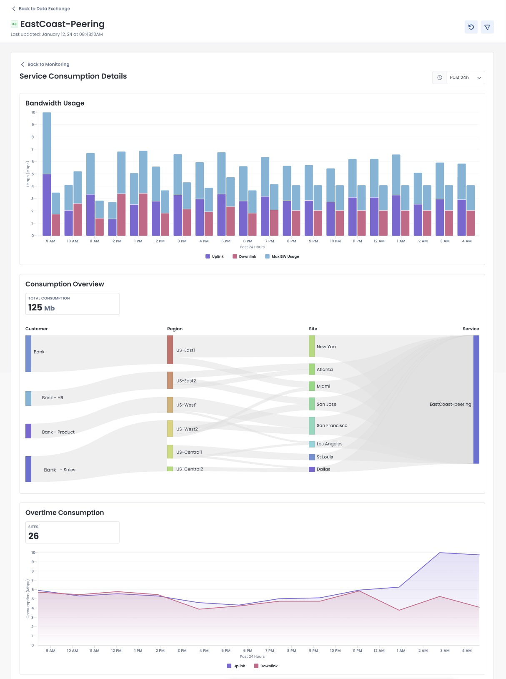The height and width of the screenshot is (679, 506).
Task: Click the US-West1 region node
Action: [170, 405]
